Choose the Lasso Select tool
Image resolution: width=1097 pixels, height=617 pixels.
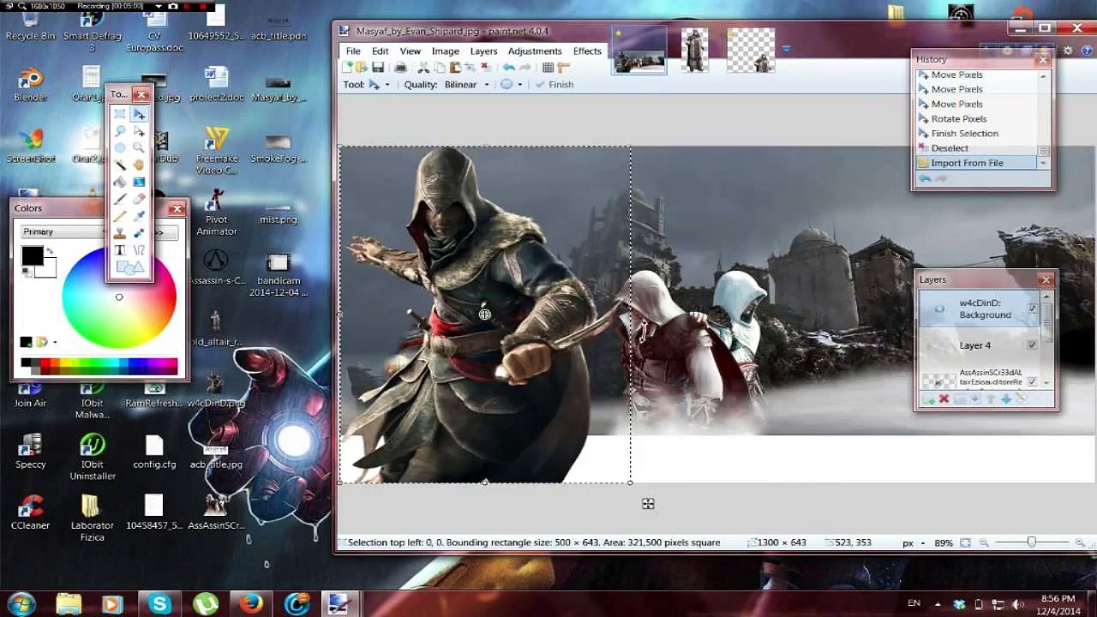120,131
